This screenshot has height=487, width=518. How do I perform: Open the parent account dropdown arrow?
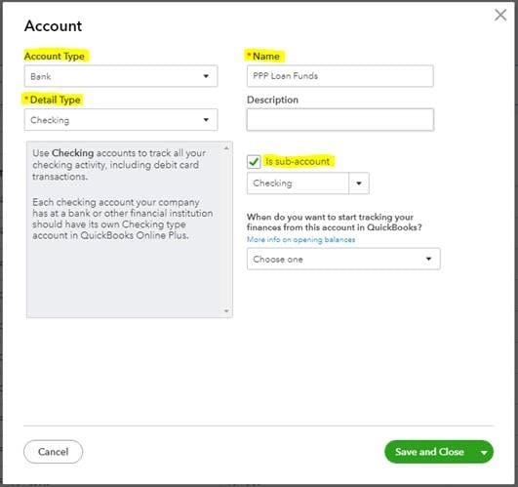pyautogui.click(x=359, y=183)
